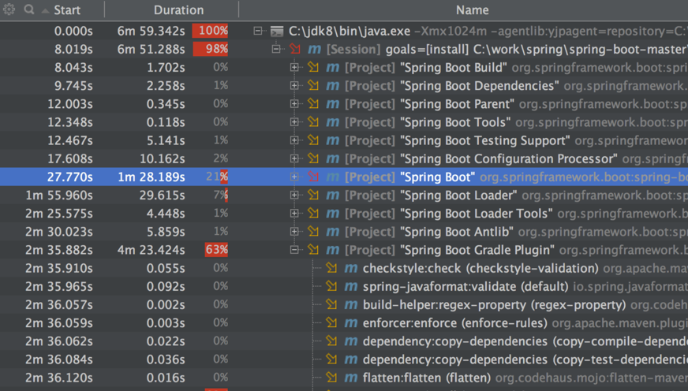The image size is (688, 391).
Task: Expand the "Spring Boot Loader Tools" node
Action: 294,214
